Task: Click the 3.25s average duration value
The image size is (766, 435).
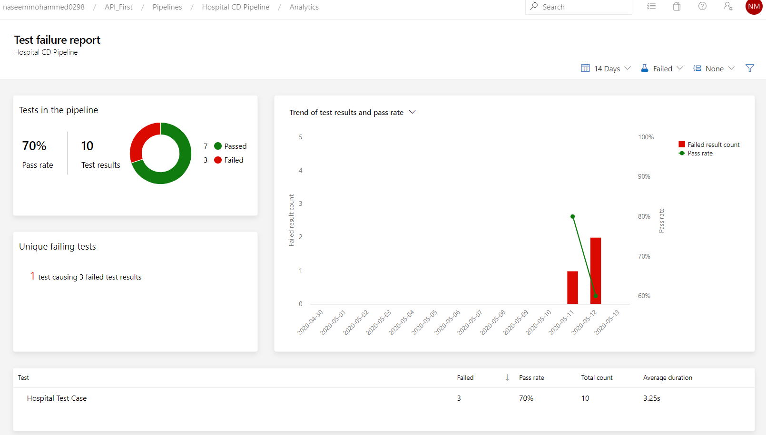Action: click(652, 398)
